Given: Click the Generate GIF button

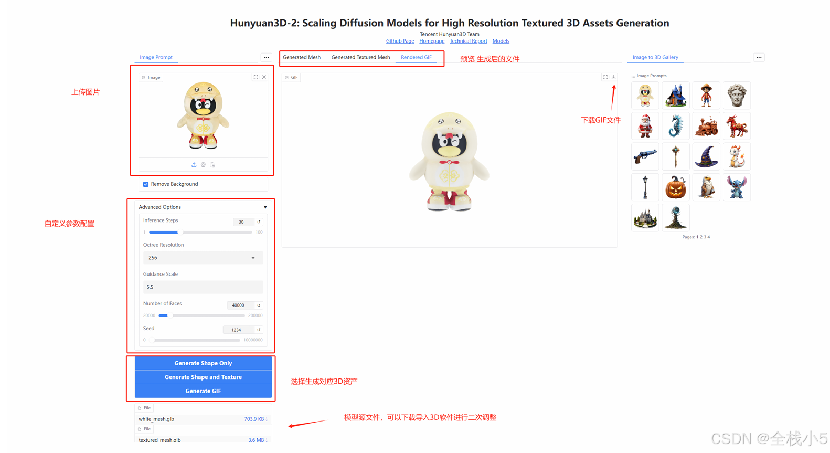Looking at the screenshot, I should coord(203,391).
